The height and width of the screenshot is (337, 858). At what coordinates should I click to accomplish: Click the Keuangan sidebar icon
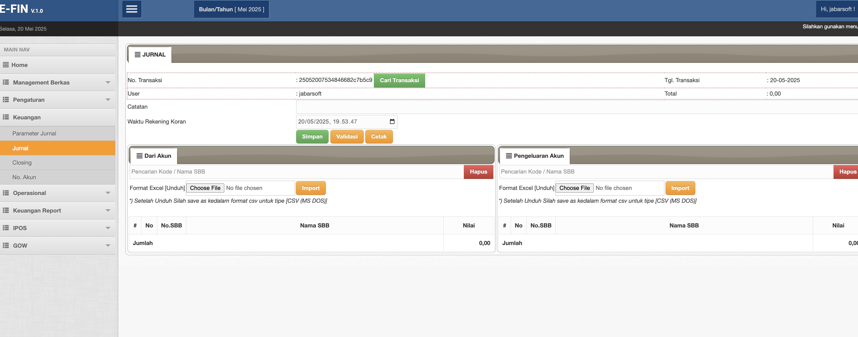(6, 117)
